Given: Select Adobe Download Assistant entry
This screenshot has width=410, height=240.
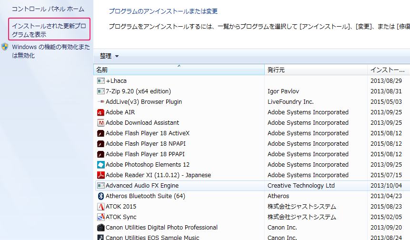Looking at the screenshot, I should (142, 122).
